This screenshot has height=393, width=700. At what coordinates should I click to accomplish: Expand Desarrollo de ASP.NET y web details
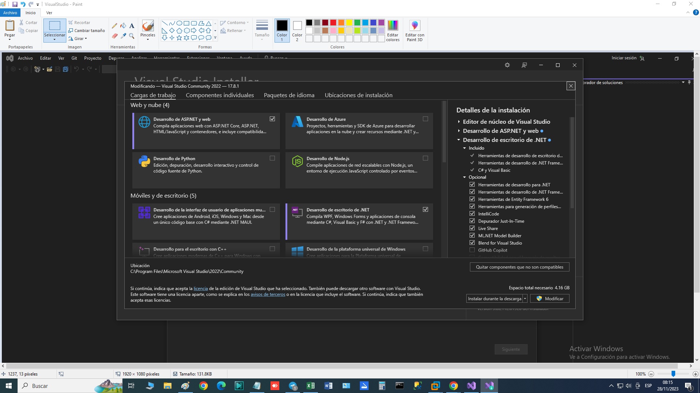pos(459,131)
